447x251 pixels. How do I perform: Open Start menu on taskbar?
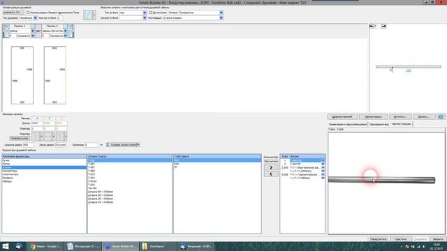tap(6, 246)
